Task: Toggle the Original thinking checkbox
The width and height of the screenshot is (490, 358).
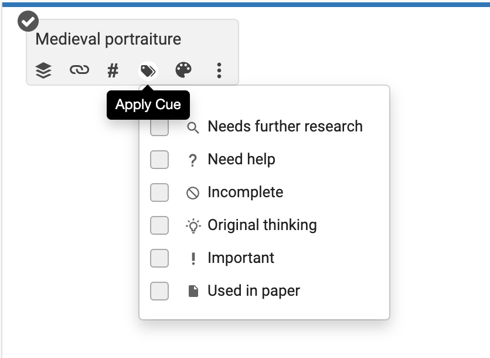Action: [x=159, y=225]
